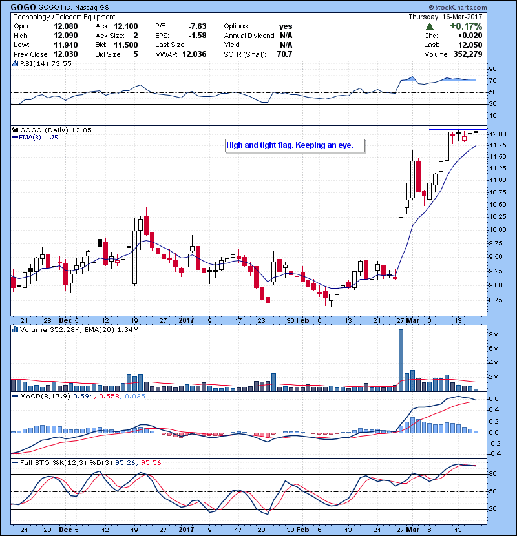This screenshot has width=517, height=536.
Task: Click the P/E value -7.63
Action: pos(197,26)
